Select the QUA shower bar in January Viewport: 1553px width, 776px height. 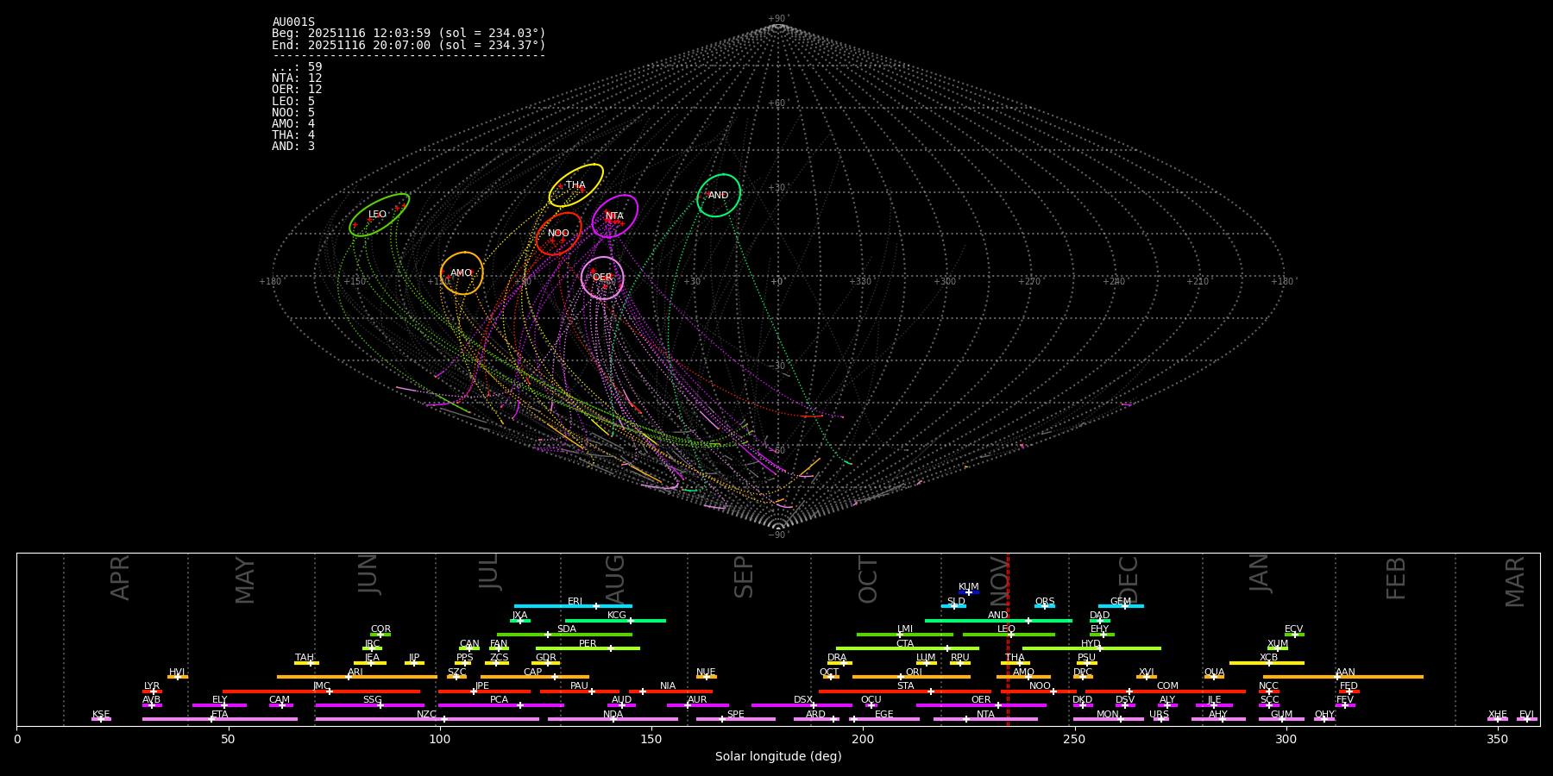1214,677
